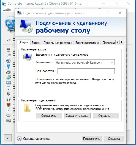The width and height of the screenshot is (136, 145).
Task: Click the globe with Ethernet port icon in repair list
Action: [x=9, y=61]
